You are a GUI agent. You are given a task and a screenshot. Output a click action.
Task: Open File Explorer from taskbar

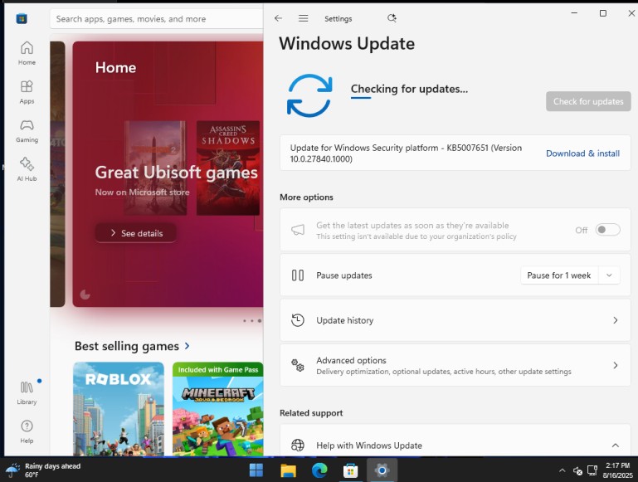(288, 470)
